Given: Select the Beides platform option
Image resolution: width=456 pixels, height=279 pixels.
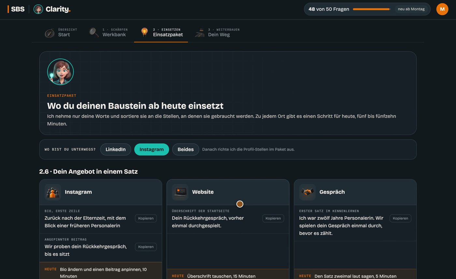Looking at the screenshot, I should [x=186, y=150].
